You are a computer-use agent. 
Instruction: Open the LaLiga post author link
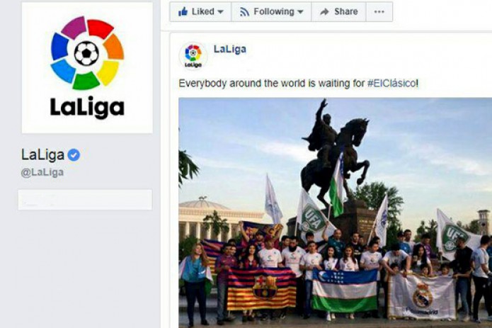point(229,50)
